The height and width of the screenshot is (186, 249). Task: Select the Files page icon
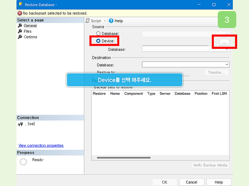[20, 31]
